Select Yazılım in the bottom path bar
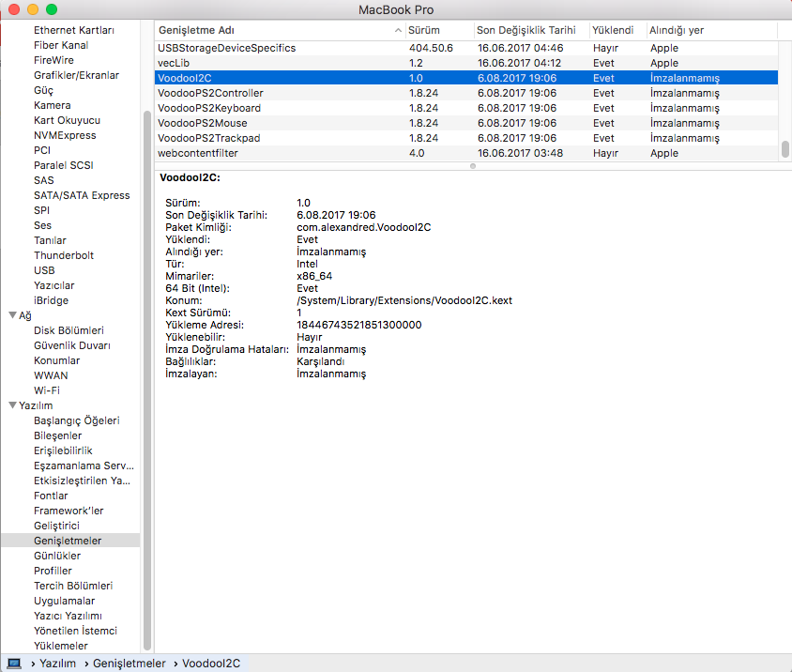Viewport: 792px width, 672px height. point(57,663)
